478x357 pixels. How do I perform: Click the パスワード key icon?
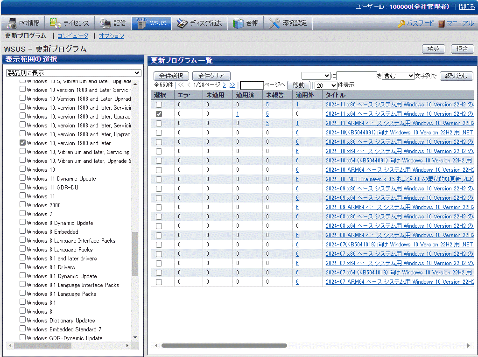[x=401, y=23]
